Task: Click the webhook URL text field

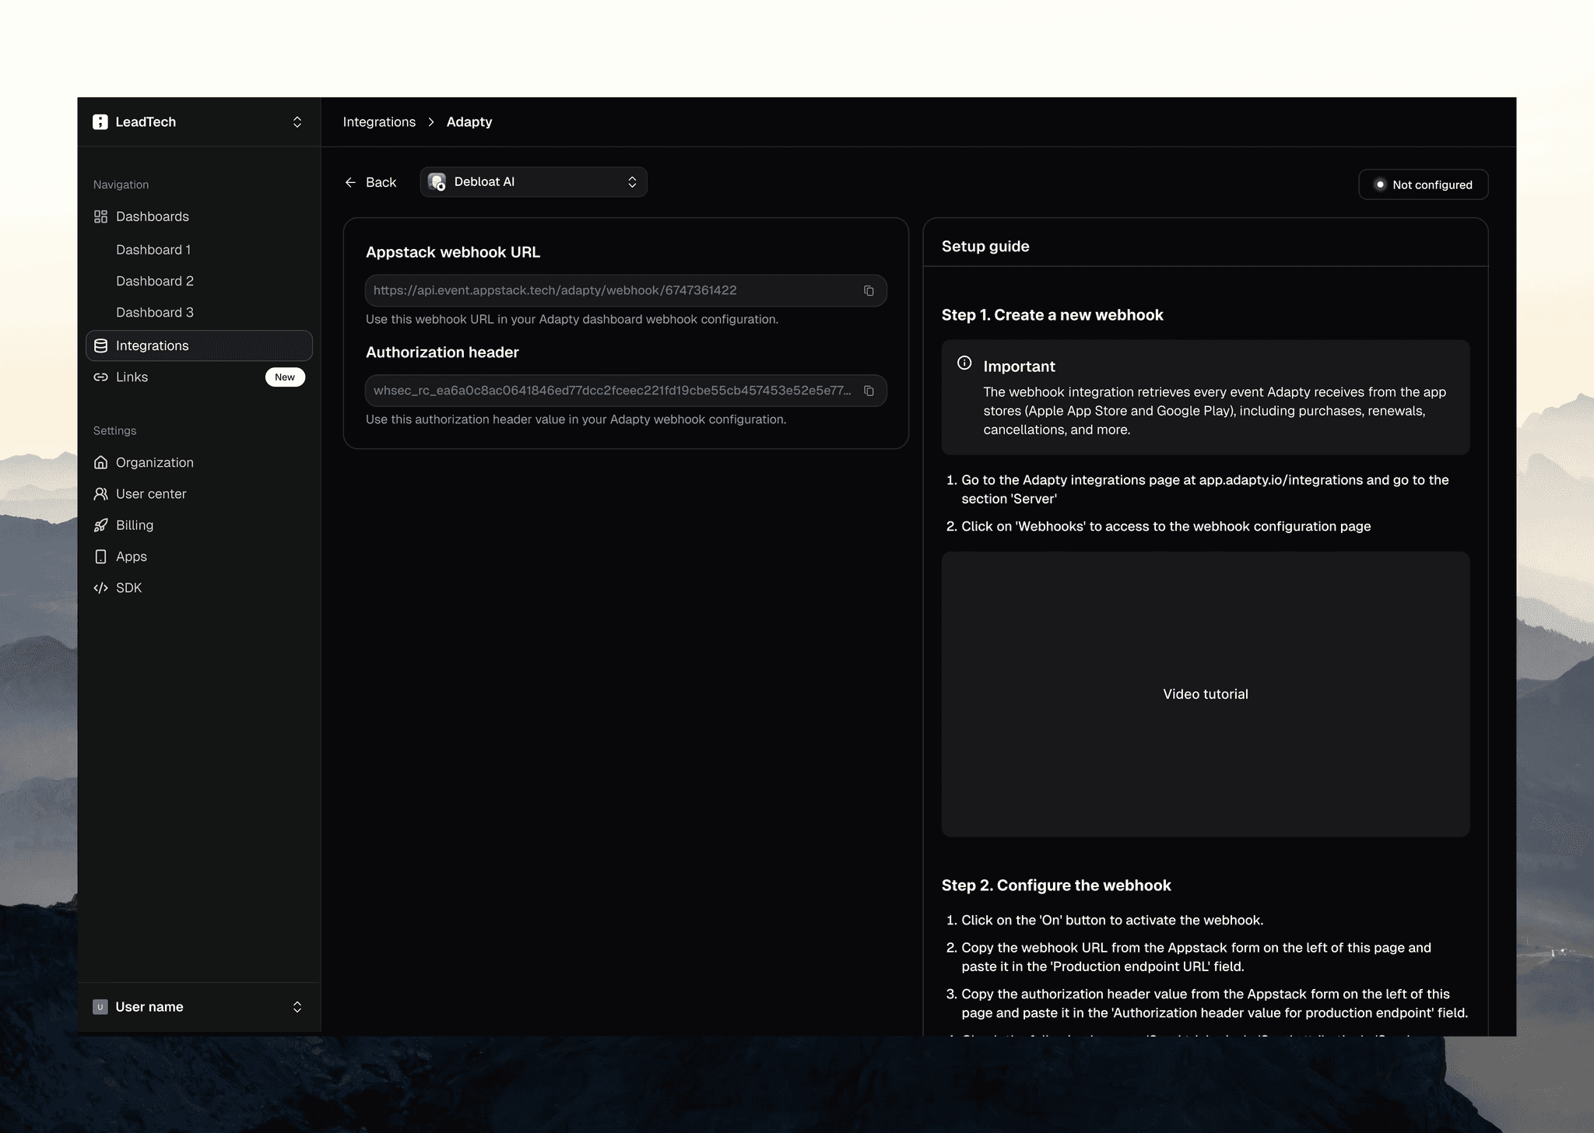Action: click(607, 290)
